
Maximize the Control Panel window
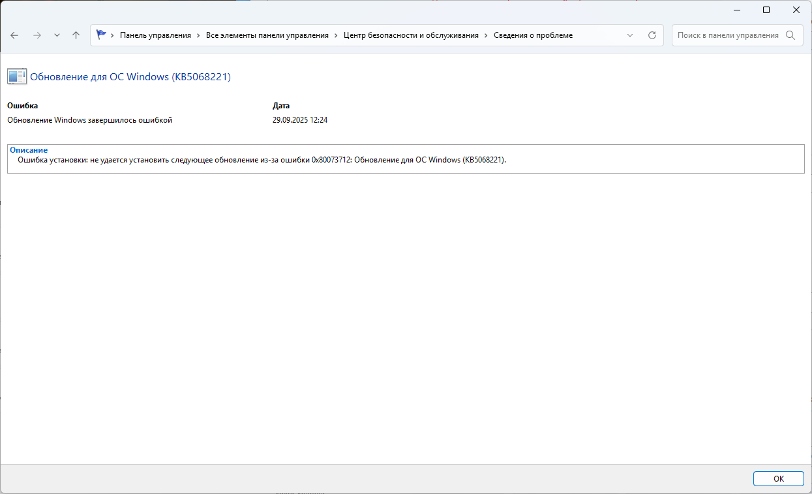tap(766, 10)
